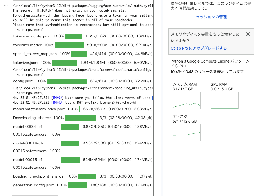Click the Loading checkpoint shards progress bar

(x=87, y=176)
